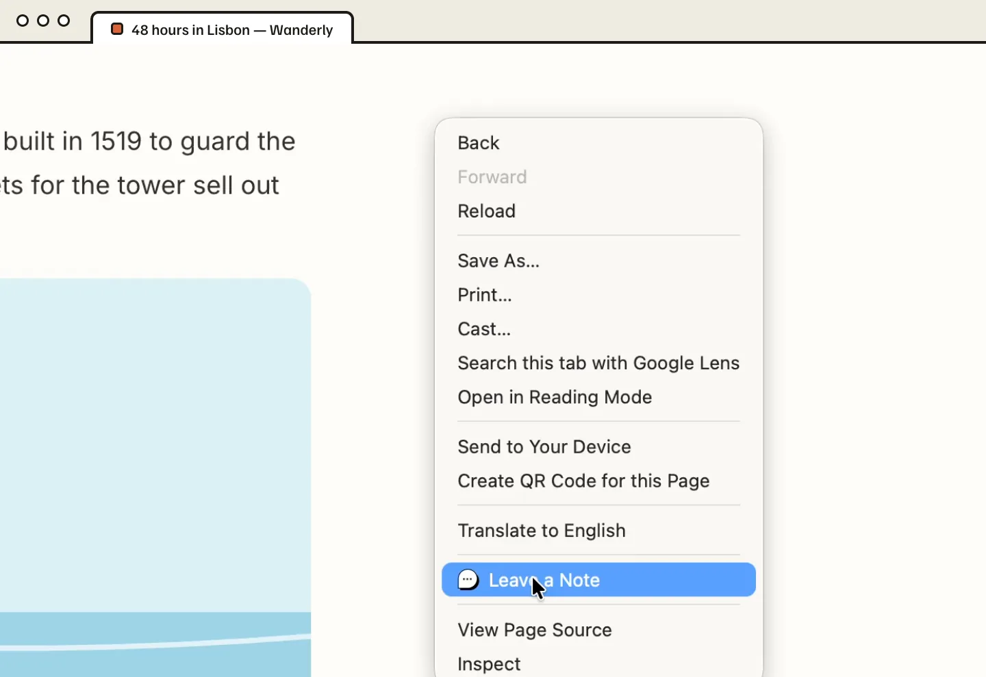Screen dimensions: 986x677
Task: Open in Reading Mode
Action: click(x=598, y=397)
